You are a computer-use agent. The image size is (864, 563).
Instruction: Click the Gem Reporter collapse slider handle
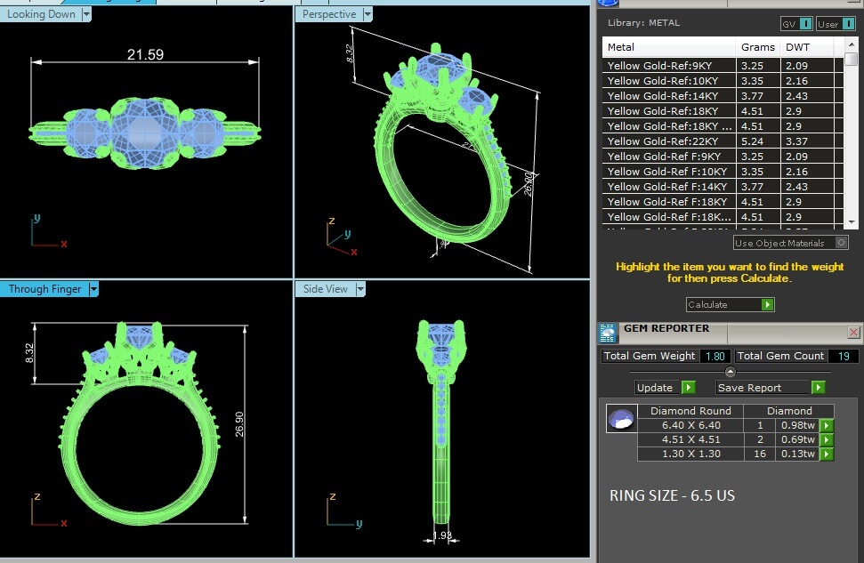pos(730,372)
